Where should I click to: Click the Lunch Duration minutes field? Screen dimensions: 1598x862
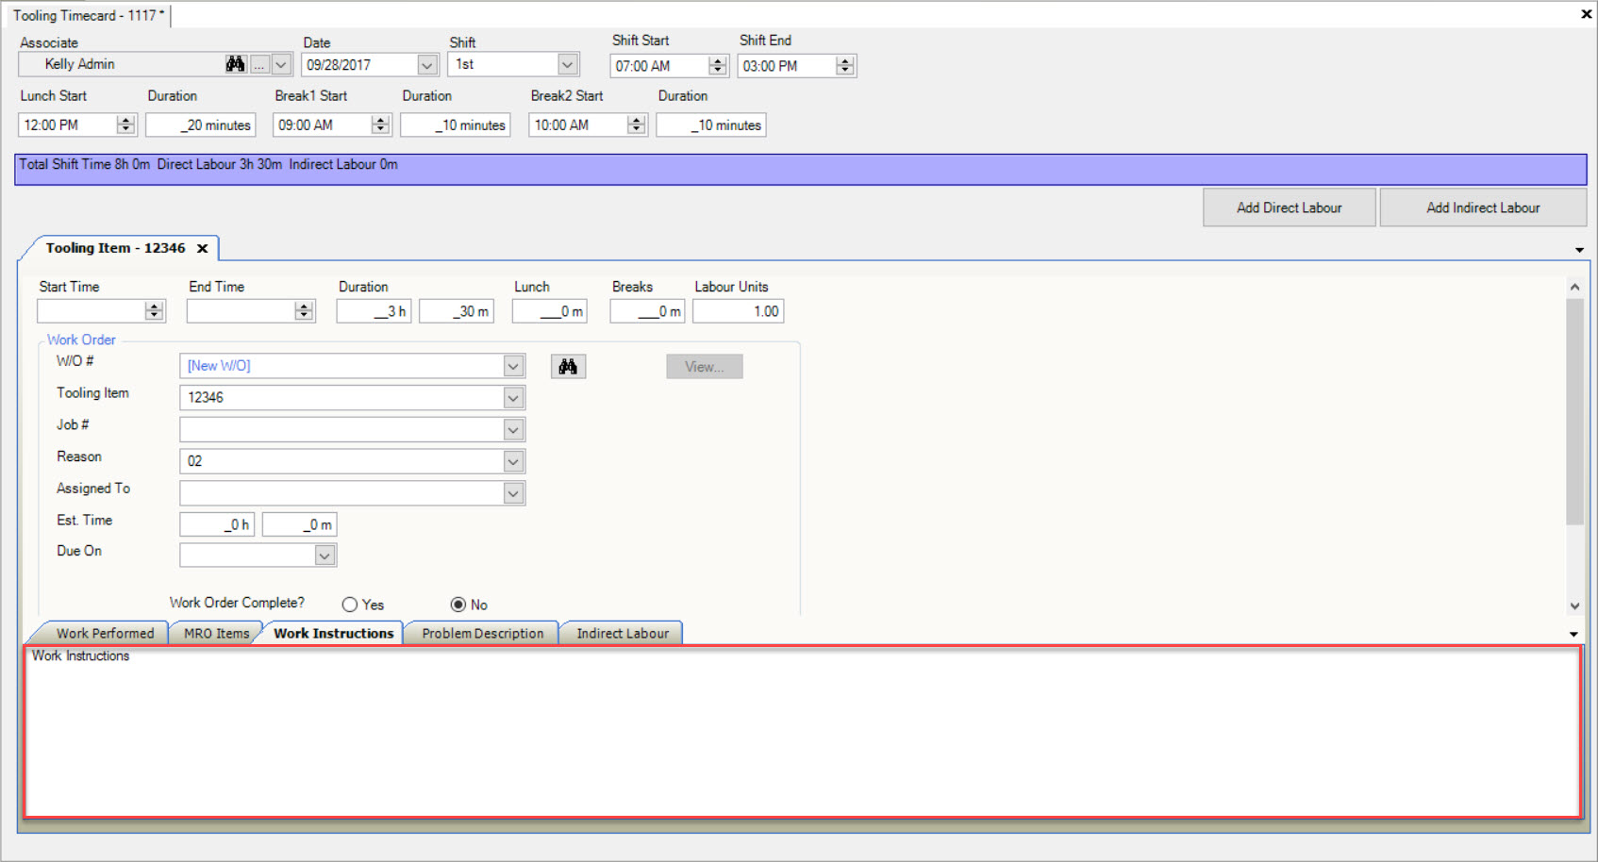(x=201, y=124)
